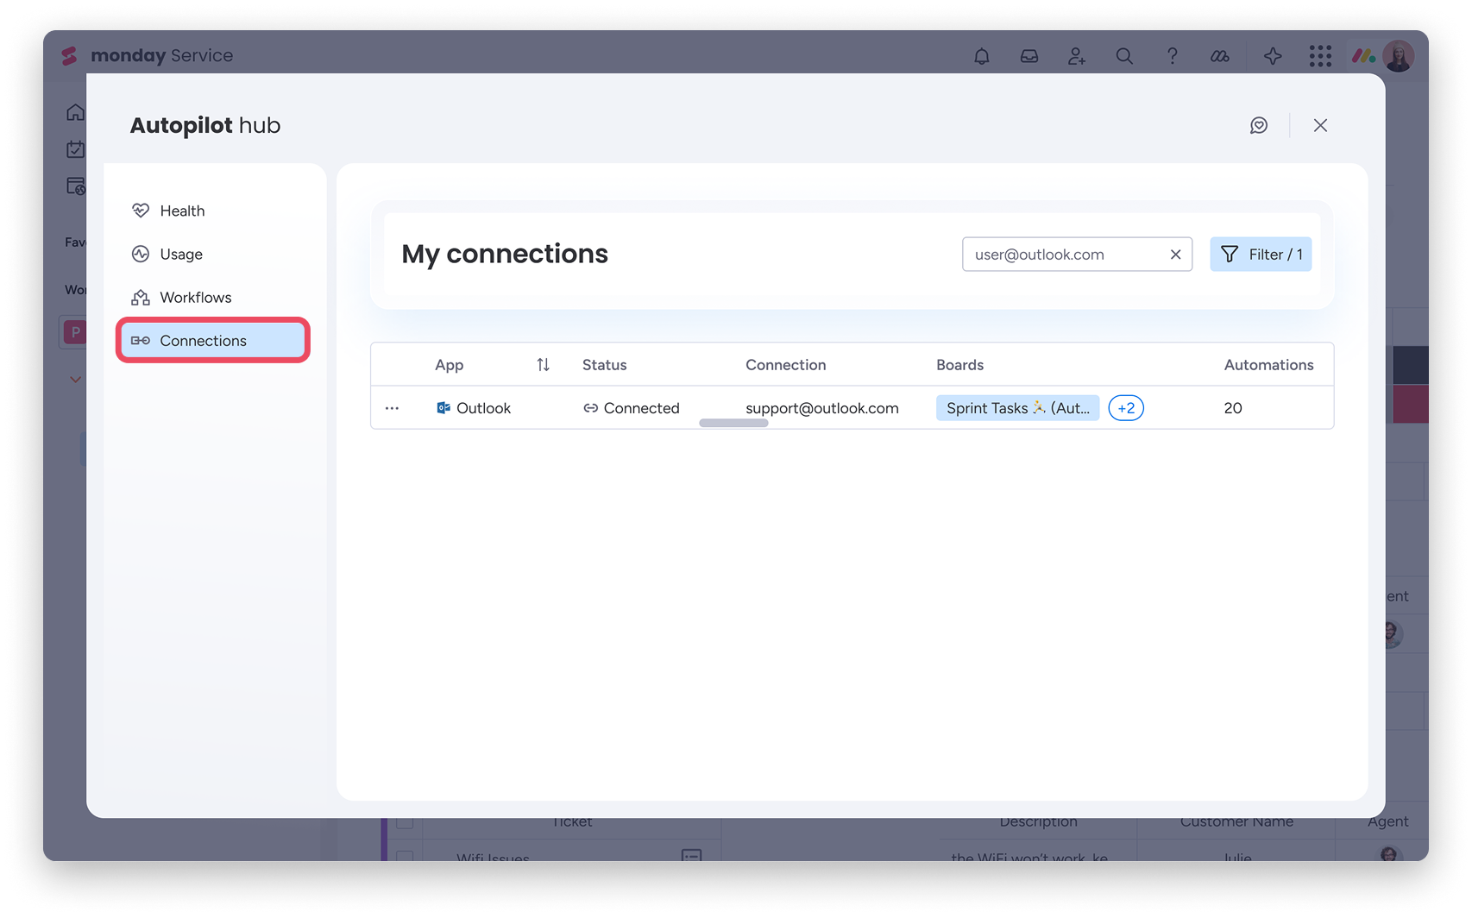The height and width of the screenshot is (912, 1472).
Task: Open notifications bell in top bar
Action: pos(982,56)
